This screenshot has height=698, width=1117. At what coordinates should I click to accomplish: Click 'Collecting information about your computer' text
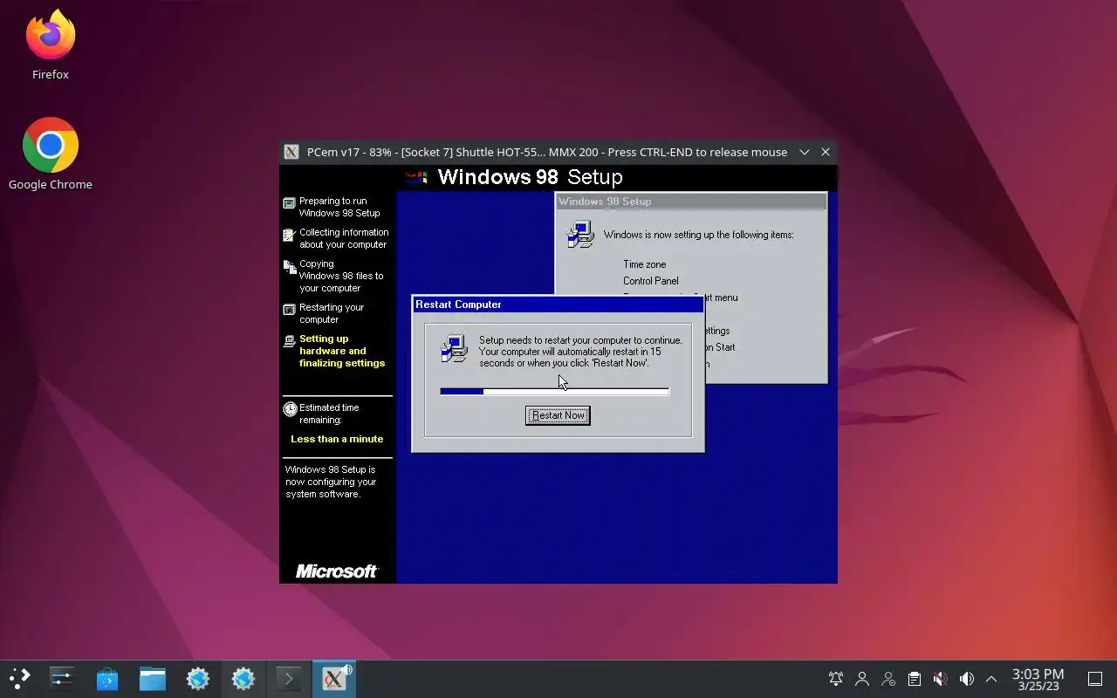tap(344, 238)
